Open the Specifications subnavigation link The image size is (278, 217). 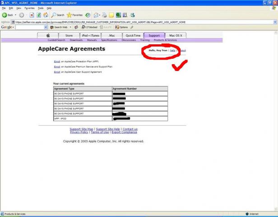coord(109,40)
